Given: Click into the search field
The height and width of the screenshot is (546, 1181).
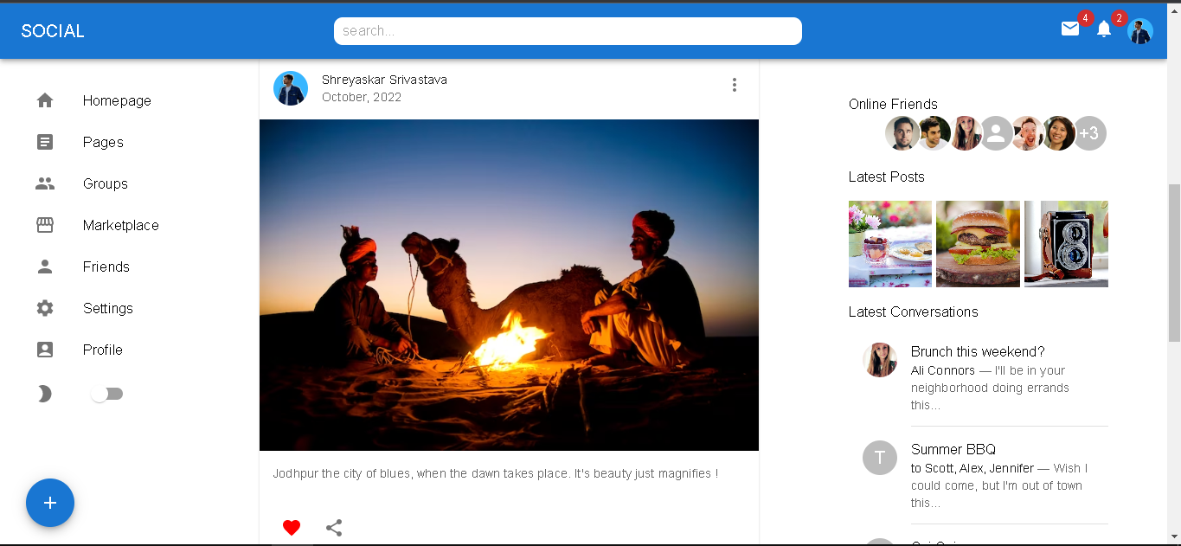Looking at the screenshot, I should point(568,30).
